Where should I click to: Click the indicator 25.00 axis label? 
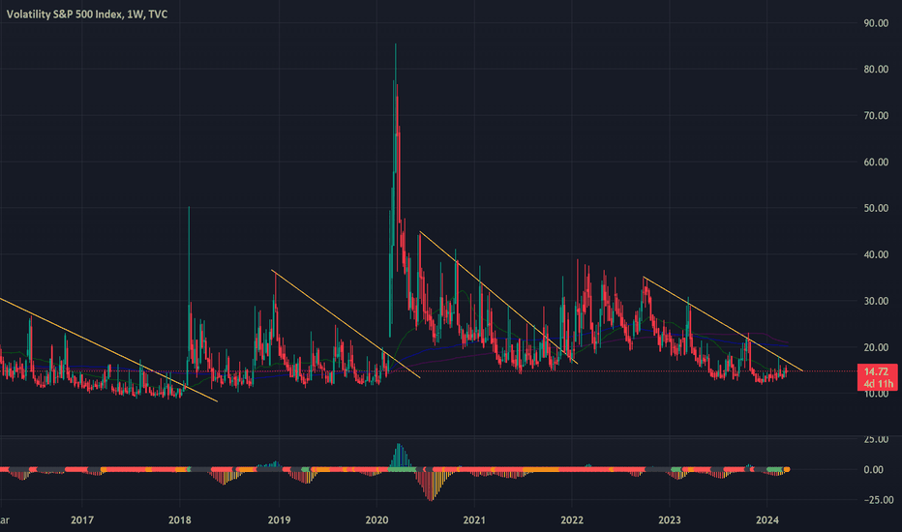click(876, 439)
